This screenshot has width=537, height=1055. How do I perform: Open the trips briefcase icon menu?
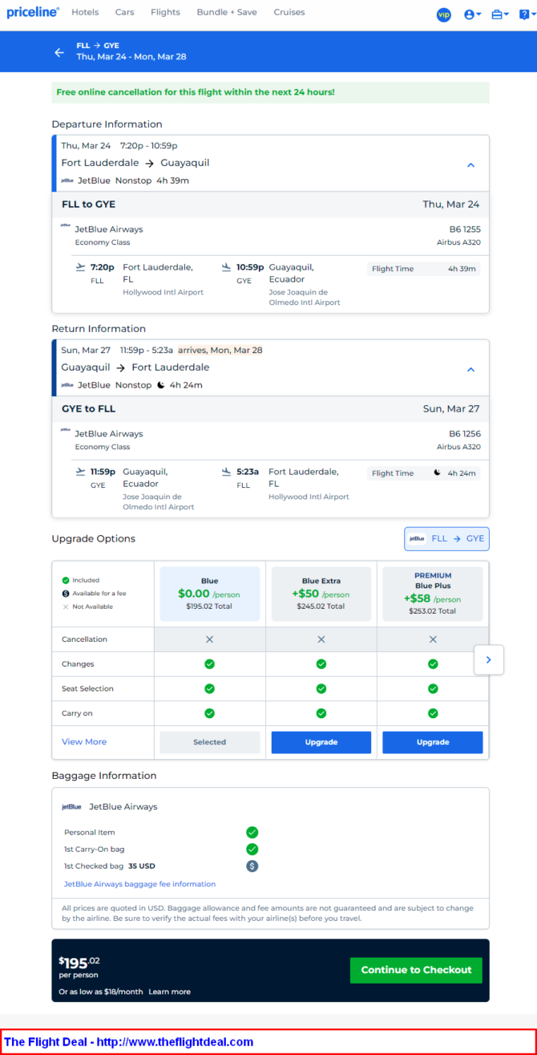(x=499, y=14)
